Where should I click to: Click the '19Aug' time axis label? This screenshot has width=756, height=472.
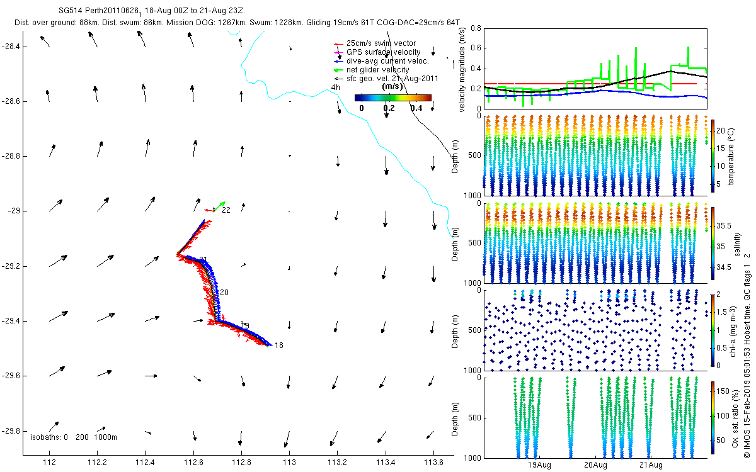point(539,465)
